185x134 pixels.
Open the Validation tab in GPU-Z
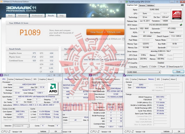(150, 5)
